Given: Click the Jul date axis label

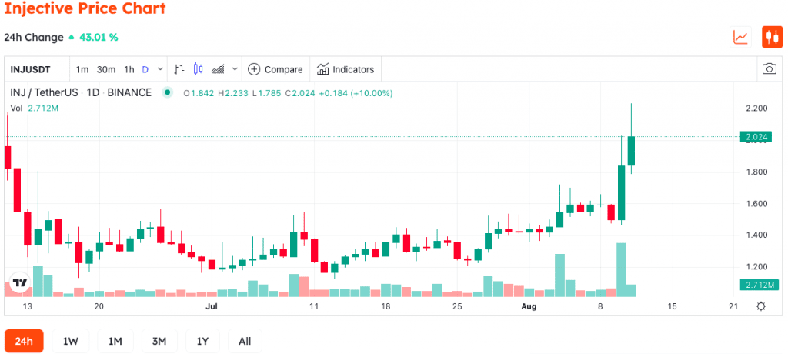Looking at the screenshot, I should (x=212, y=306).
